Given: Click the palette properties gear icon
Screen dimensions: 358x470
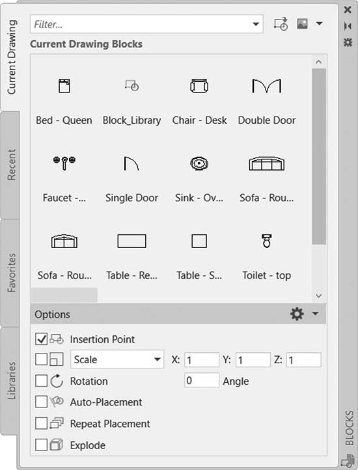Looking at the screenshot, I should [x=348, y=42].
